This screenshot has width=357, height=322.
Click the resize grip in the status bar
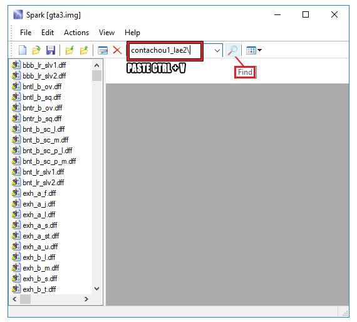[x=345, y=313]
